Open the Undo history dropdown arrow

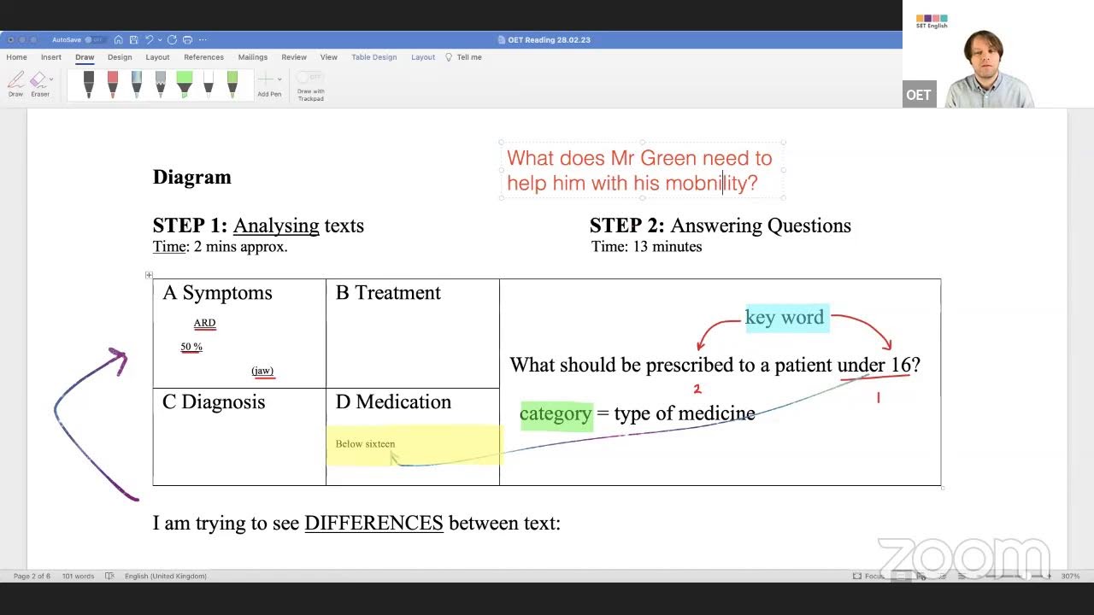pos(159,40)
